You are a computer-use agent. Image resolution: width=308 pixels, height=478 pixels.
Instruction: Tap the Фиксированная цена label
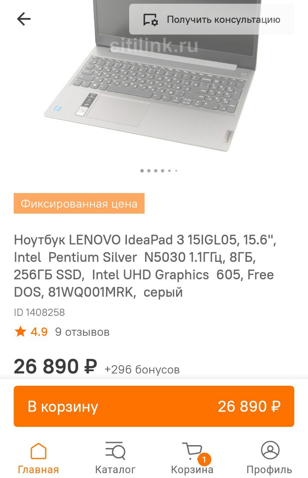click(x=79, y=204)
